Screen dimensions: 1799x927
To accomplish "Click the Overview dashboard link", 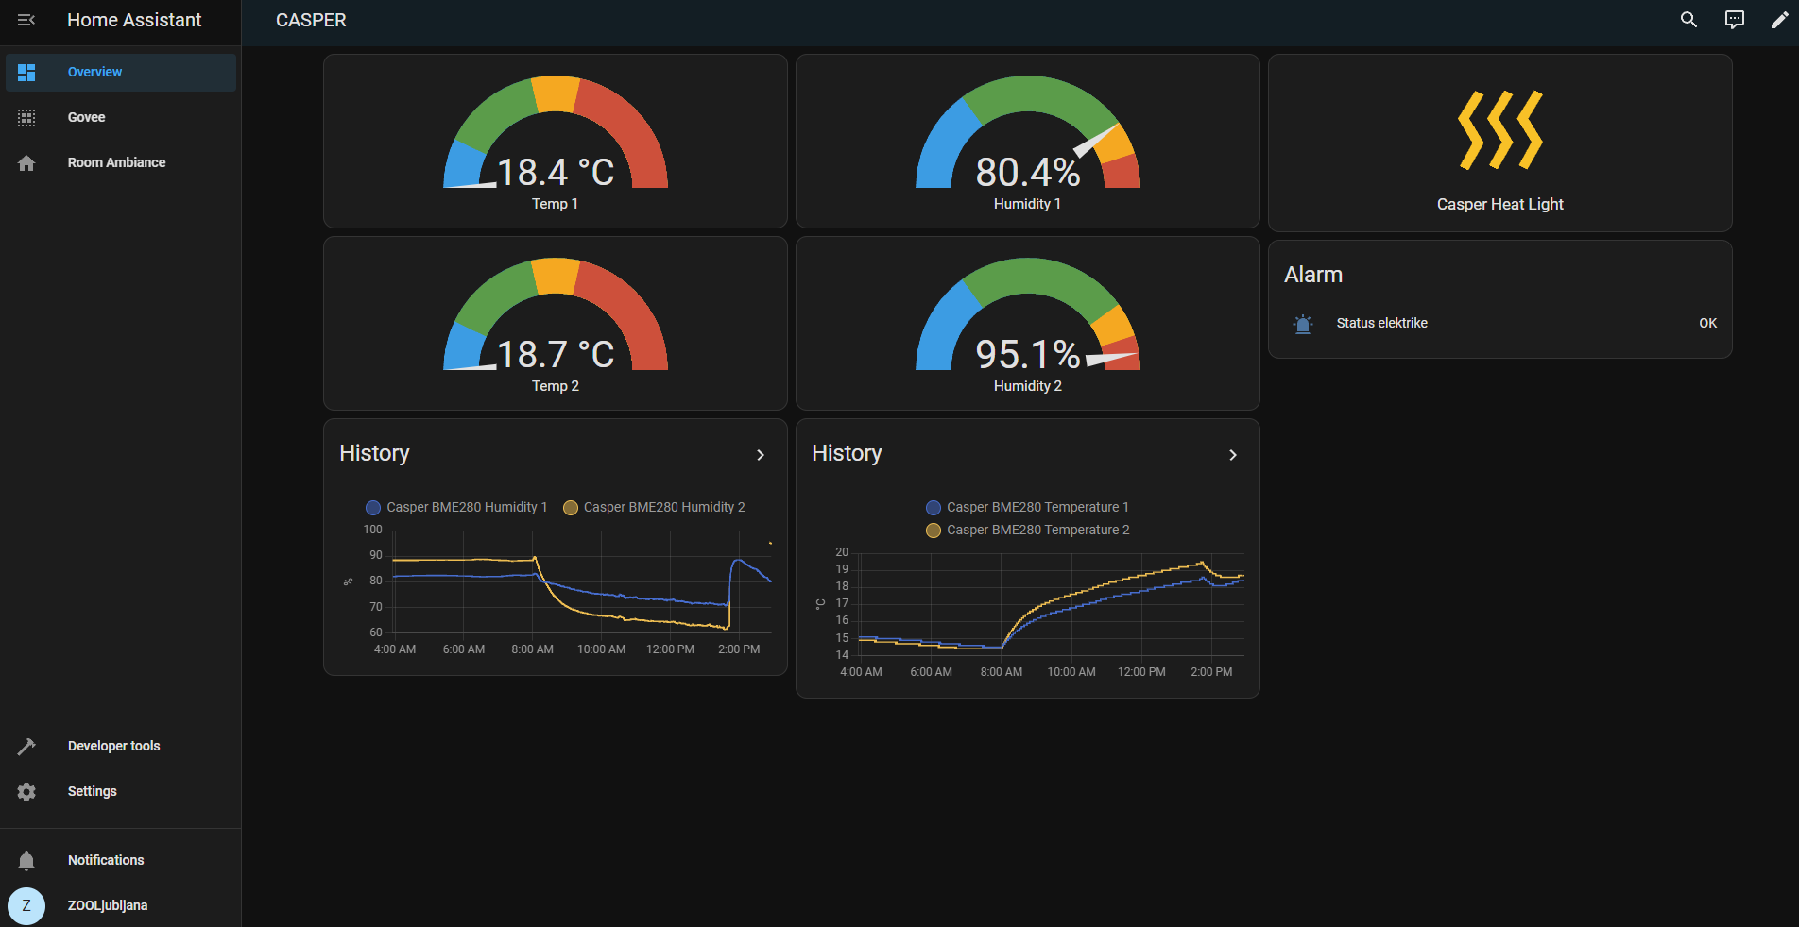I will coord(94,72).
